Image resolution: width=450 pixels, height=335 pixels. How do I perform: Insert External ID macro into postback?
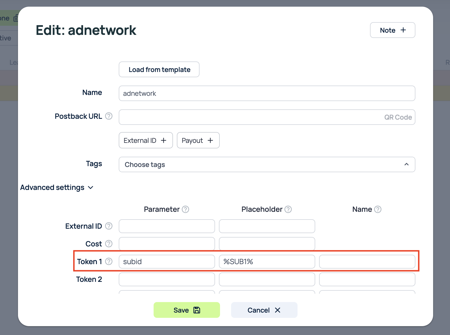[x=146, y=140]
